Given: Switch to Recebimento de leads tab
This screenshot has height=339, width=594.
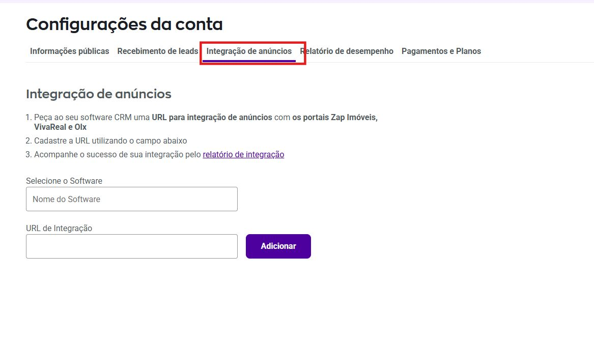Looking at the screenshot, I should click(x=157, y=51).
